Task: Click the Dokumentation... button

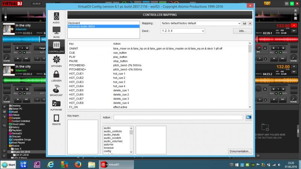Action: (240, 151)
